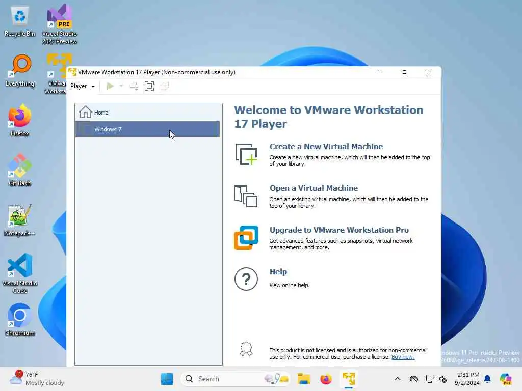Viewport: 522px width, 391px height.
Task: Open File Explorer from taskbar
Action: click(304, 379)
